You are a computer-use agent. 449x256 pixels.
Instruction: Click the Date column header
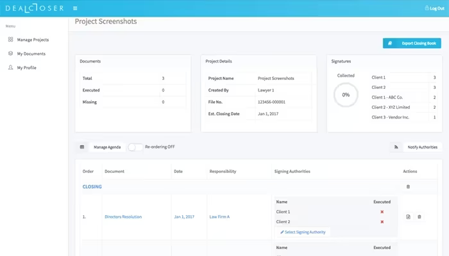178,171
